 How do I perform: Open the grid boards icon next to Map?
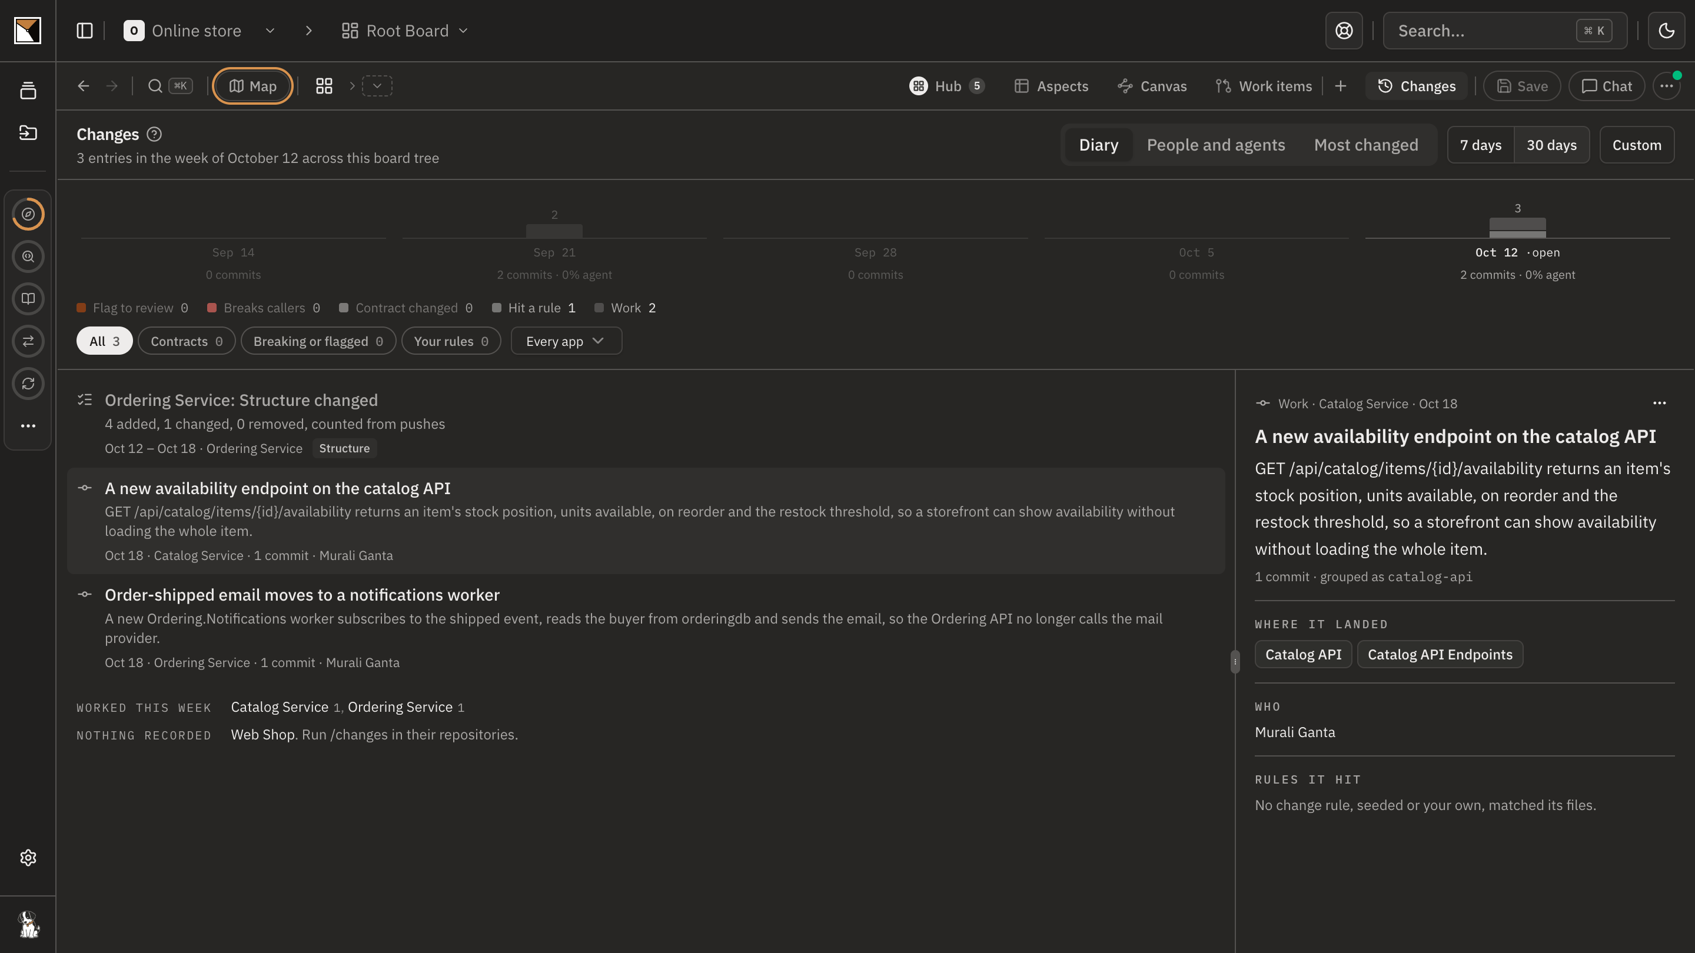click(x=324, y=86)
